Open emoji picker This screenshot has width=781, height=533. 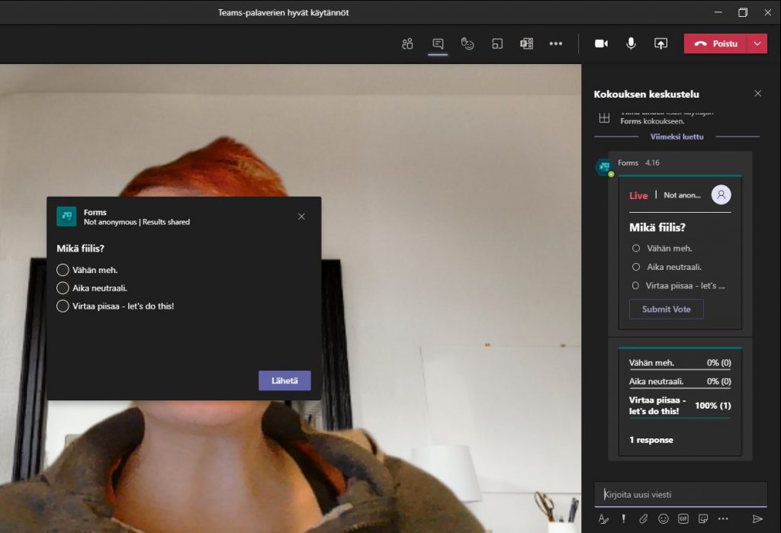(x=663, y=519)
